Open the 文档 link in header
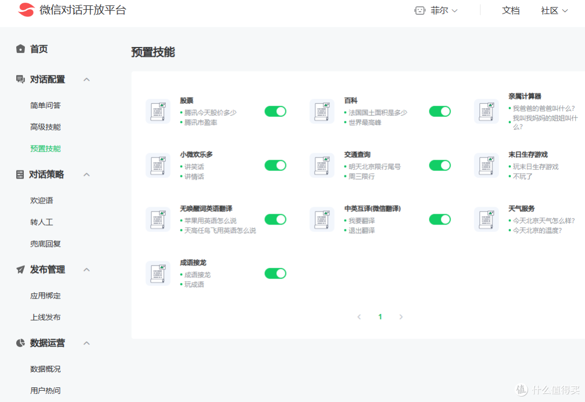Image resolution: width=585 pixels, height=402 pixels. coord(511,10)
